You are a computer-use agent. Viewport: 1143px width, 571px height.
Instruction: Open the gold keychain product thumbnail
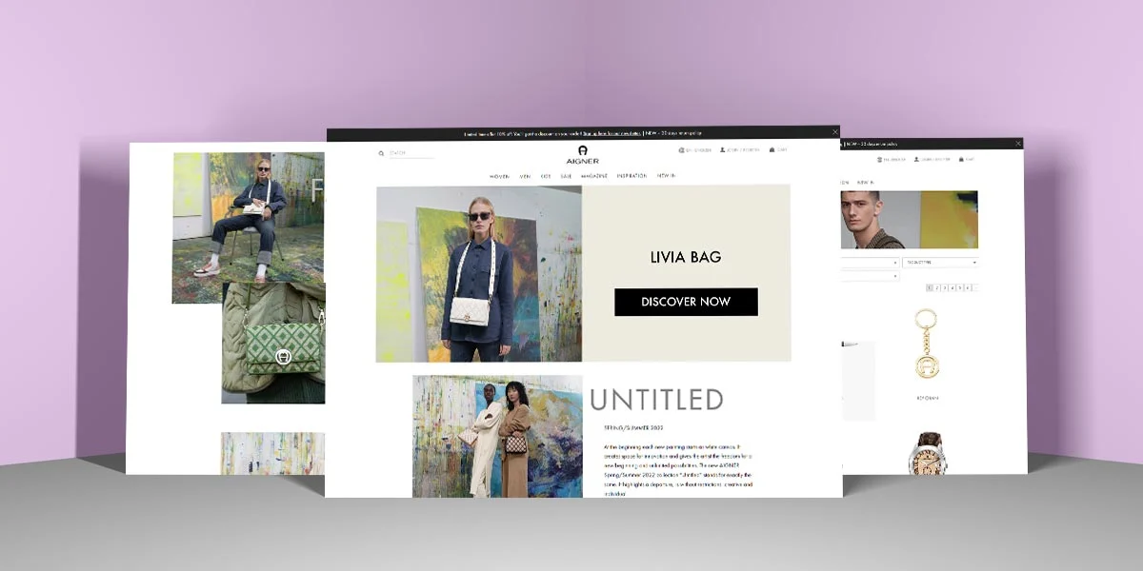pyautogui.click(x=926, y=345)
